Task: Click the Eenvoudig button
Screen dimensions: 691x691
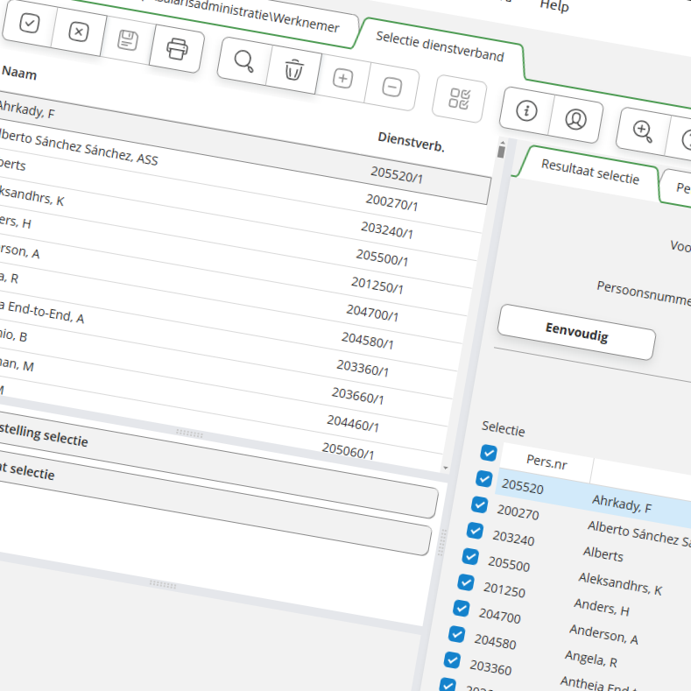Action: (x=576, y=332)
